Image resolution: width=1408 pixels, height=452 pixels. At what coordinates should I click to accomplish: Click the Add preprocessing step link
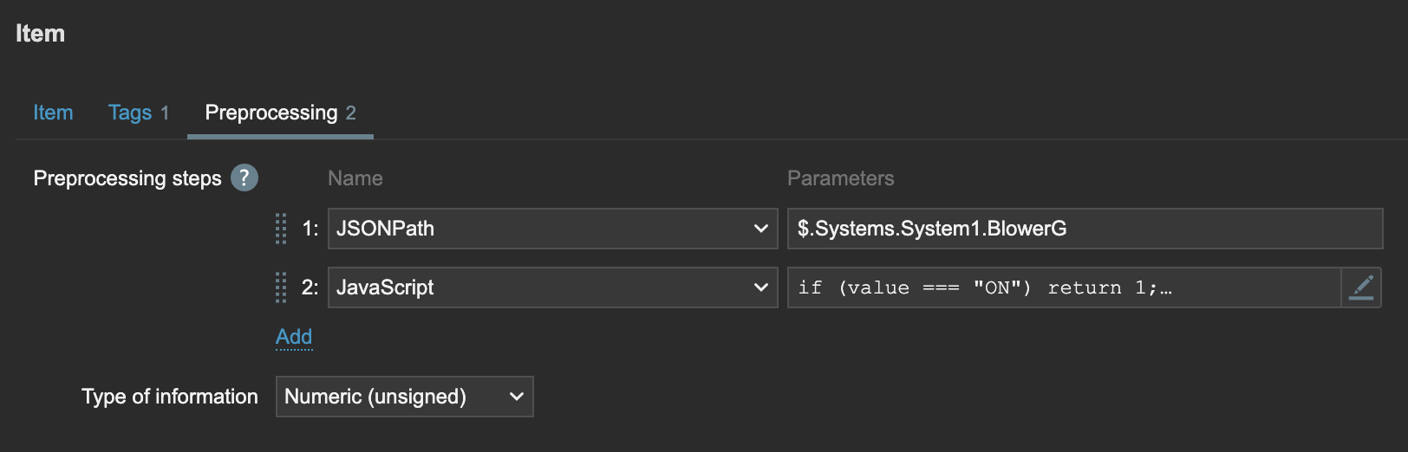pos(294,337)
